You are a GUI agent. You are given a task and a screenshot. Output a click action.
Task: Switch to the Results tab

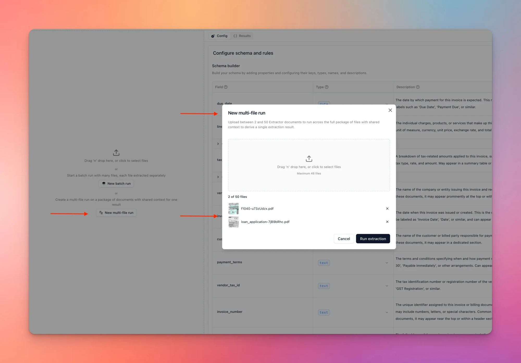click(242, 36)
